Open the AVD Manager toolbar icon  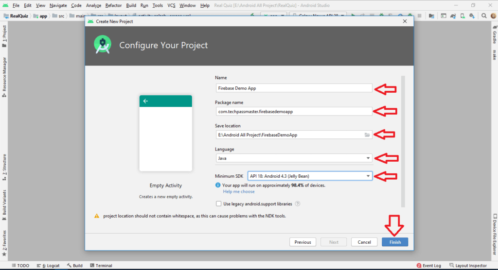pos(462,16)
